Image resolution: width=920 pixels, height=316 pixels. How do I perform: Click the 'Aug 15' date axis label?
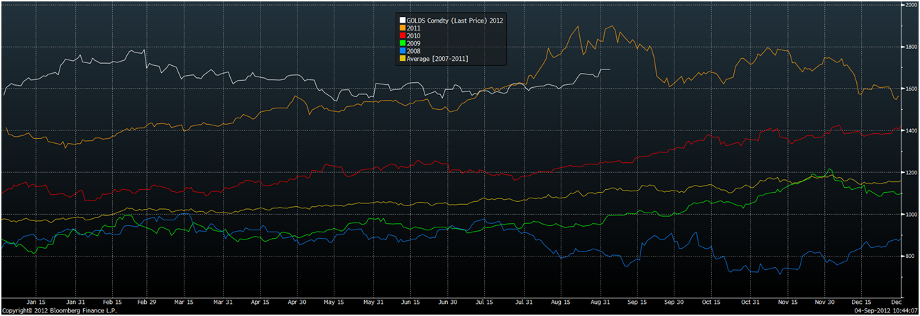(x=560, y=302)
